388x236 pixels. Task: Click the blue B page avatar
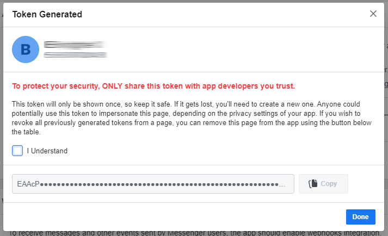point(26,49)
